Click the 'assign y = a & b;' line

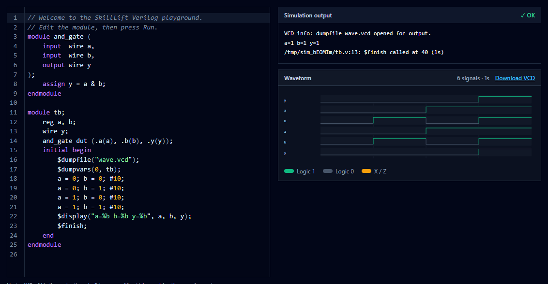coord(74,84)
